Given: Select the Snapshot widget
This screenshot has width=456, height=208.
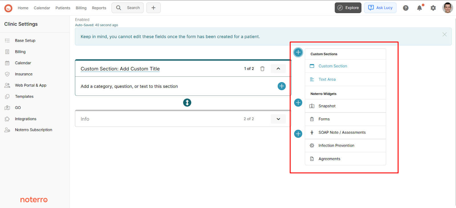Looking at the screenshot, I should [x=345, y=106].
